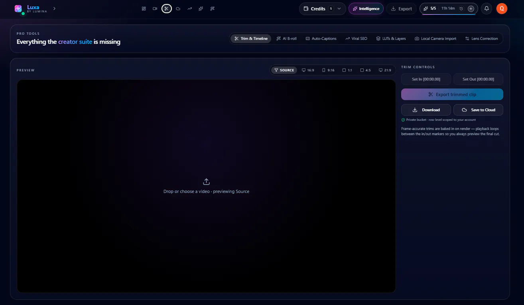Switch to Viral SEO tab

[356, 39]
